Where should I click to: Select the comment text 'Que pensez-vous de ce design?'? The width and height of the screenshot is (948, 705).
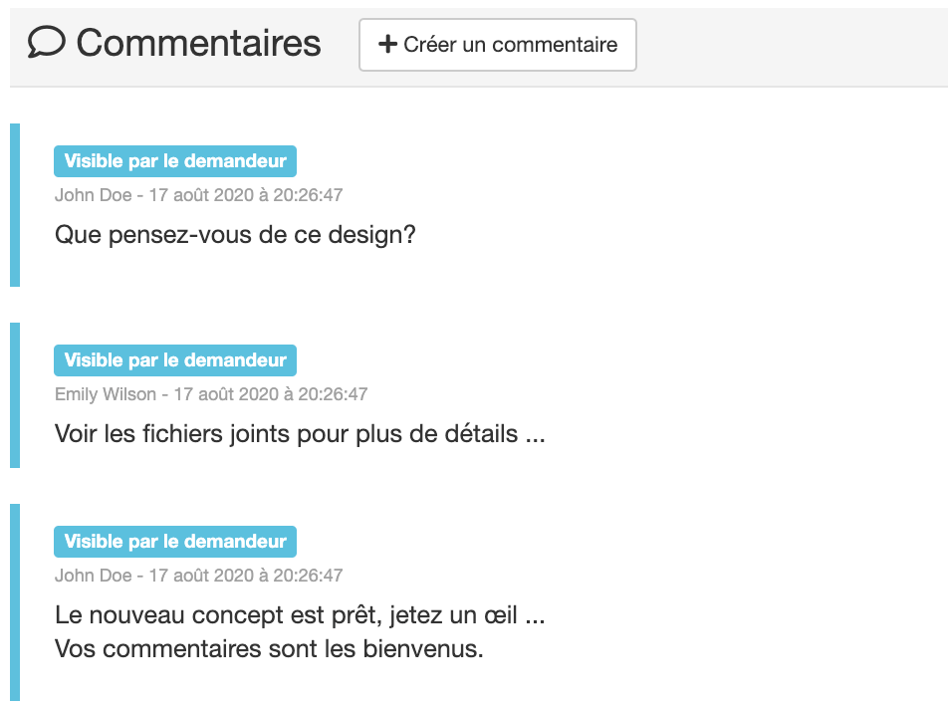pyautogui.click(x=235, y=235)
